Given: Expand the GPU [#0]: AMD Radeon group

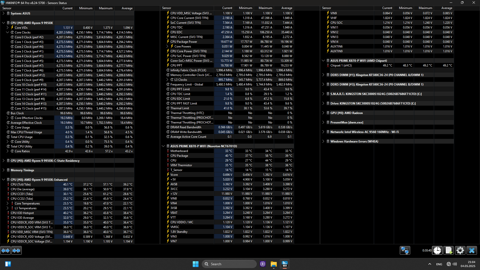Looking at the screenshot, I should point(323,113).
